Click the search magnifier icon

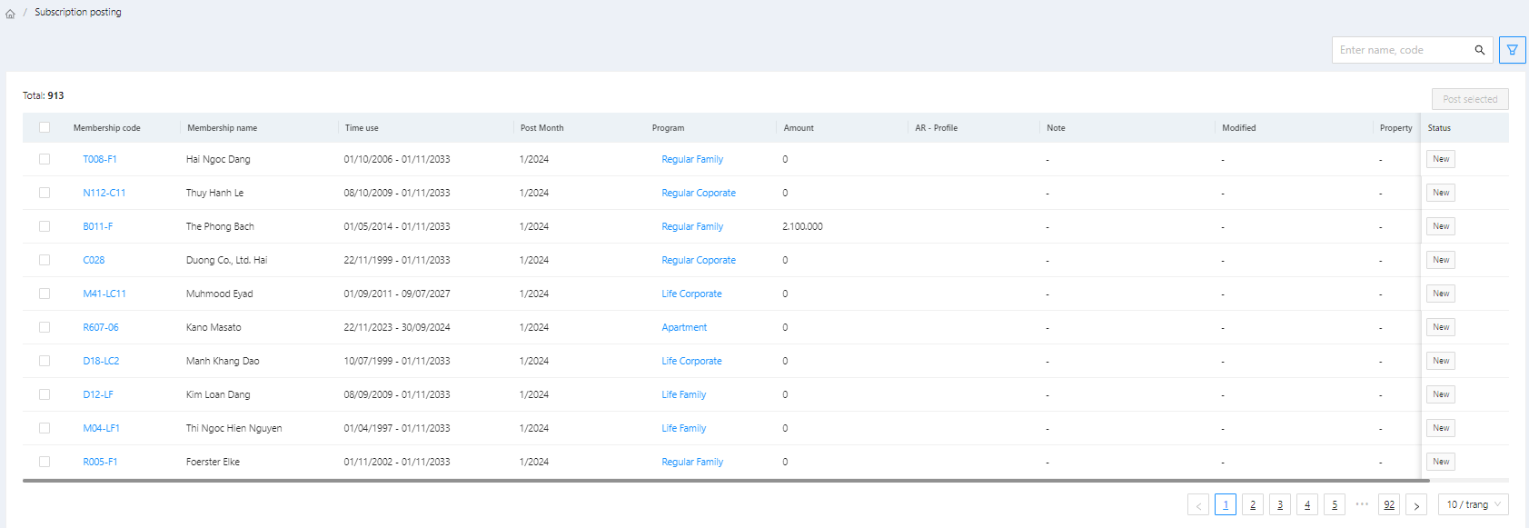(x=1479, y=50)
